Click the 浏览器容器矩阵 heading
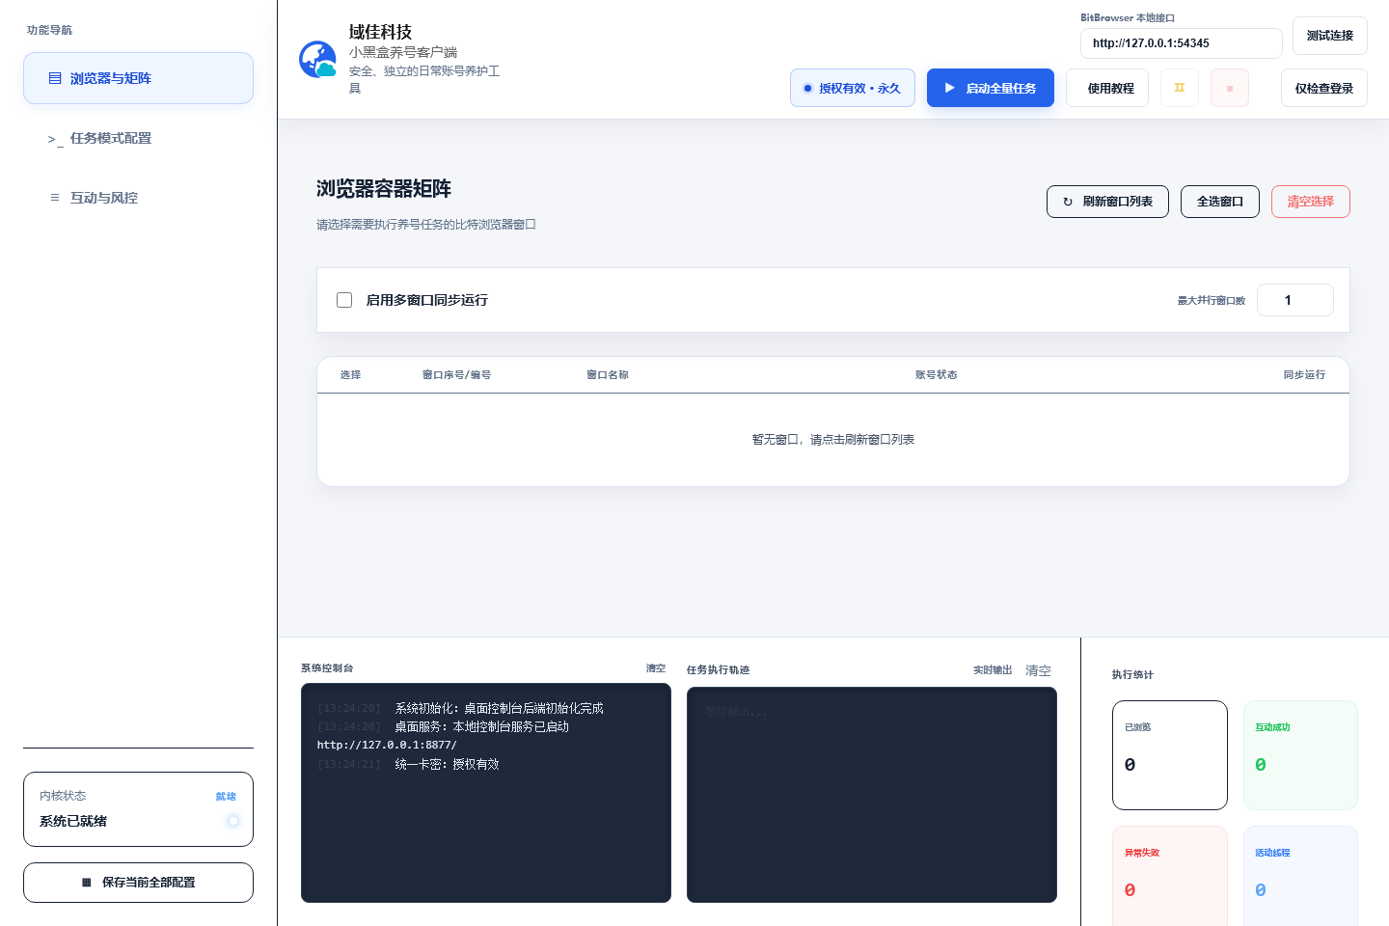 pos(384,189)
